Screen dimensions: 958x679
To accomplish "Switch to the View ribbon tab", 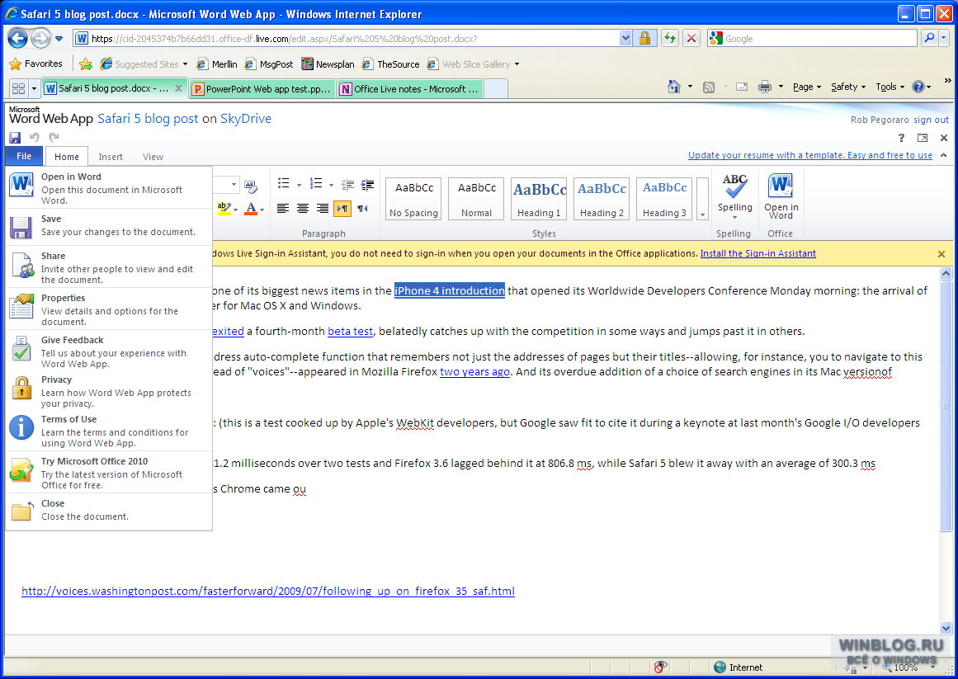I will [x=153, y=157].
